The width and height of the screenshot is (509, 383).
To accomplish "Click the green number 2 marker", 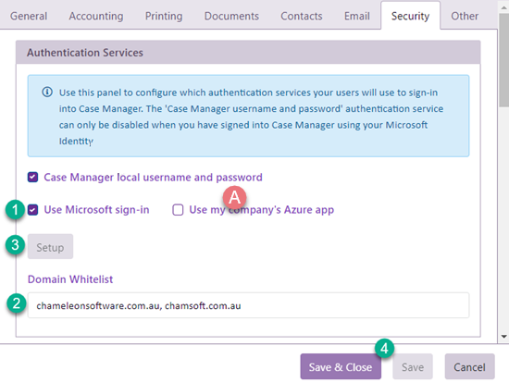I will 17,303.
